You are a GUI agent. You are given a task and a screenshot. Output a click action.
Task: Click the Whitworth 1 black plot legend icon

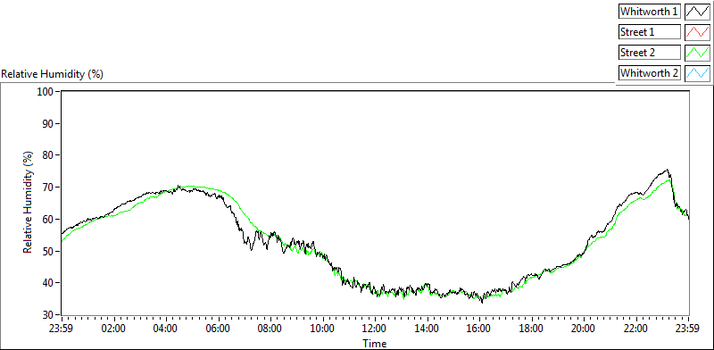point(697,12)
